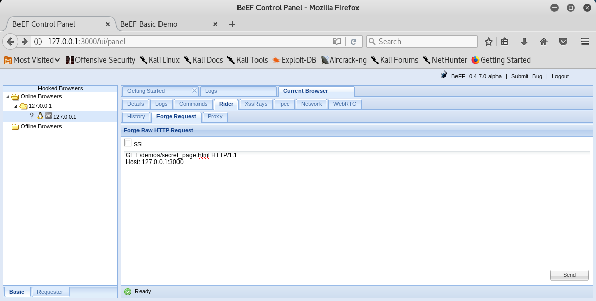Open downloads arrow in Firefox toolbar

(524, 42)
